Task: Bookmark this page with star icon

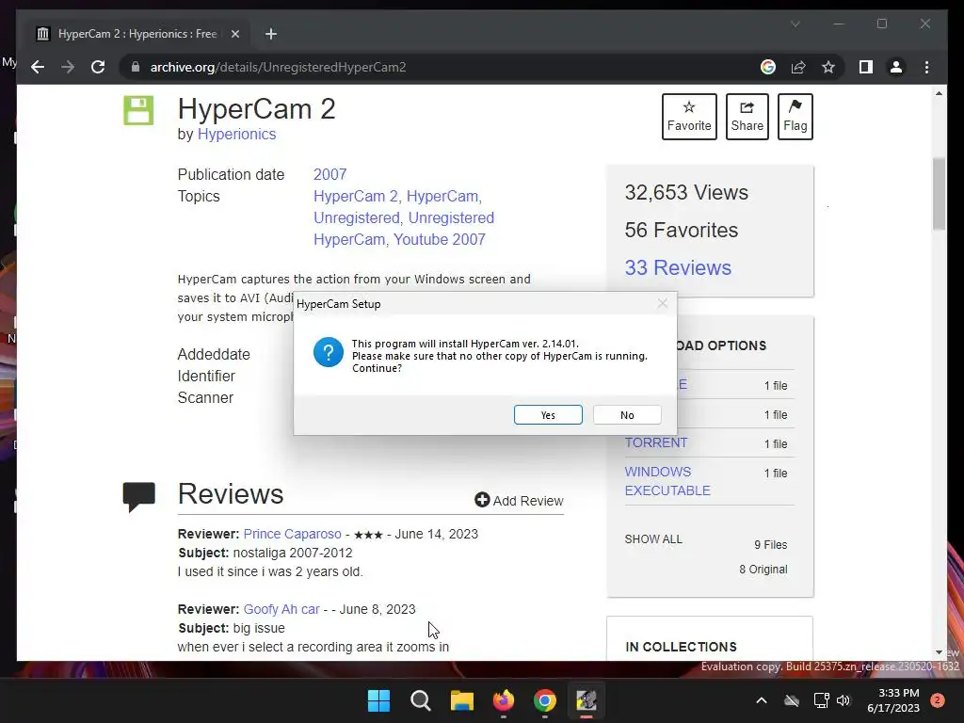Action: 828,67
